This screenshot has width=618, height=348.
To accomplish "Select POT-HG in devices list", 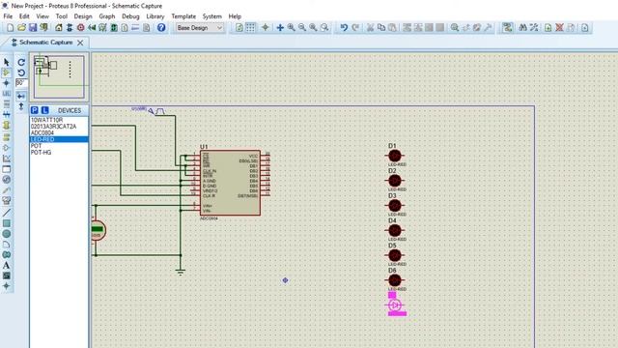I will [59, 153].
